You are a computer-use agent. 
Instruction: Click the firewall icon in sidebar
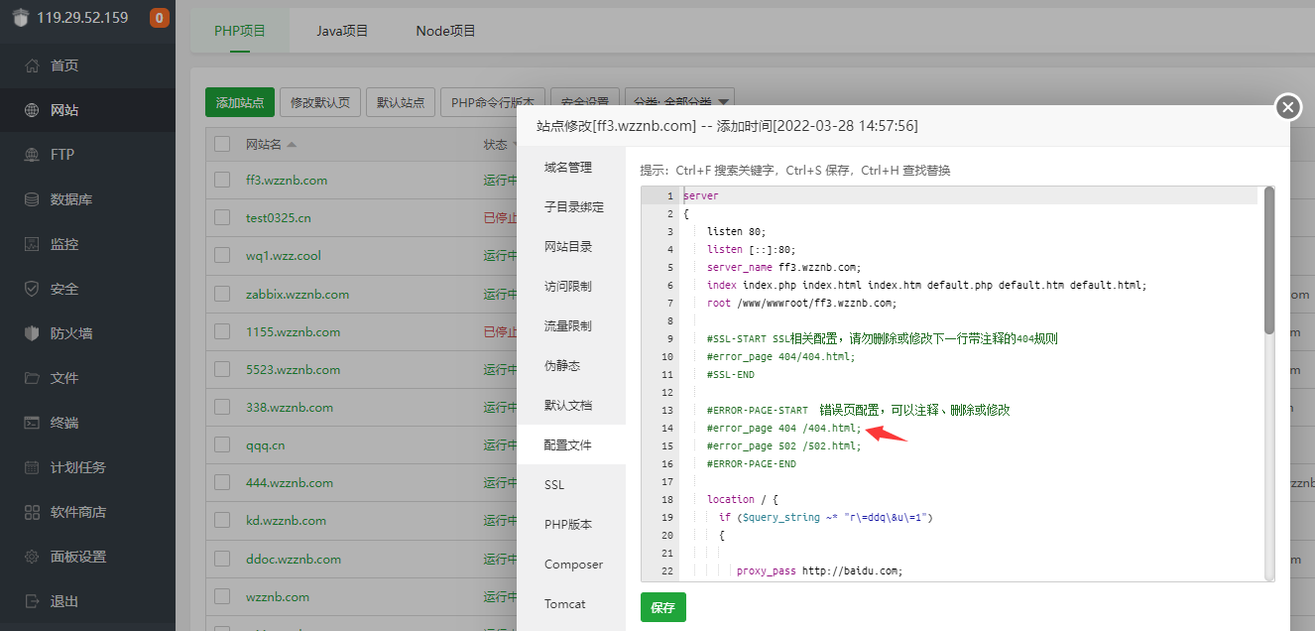32,333
